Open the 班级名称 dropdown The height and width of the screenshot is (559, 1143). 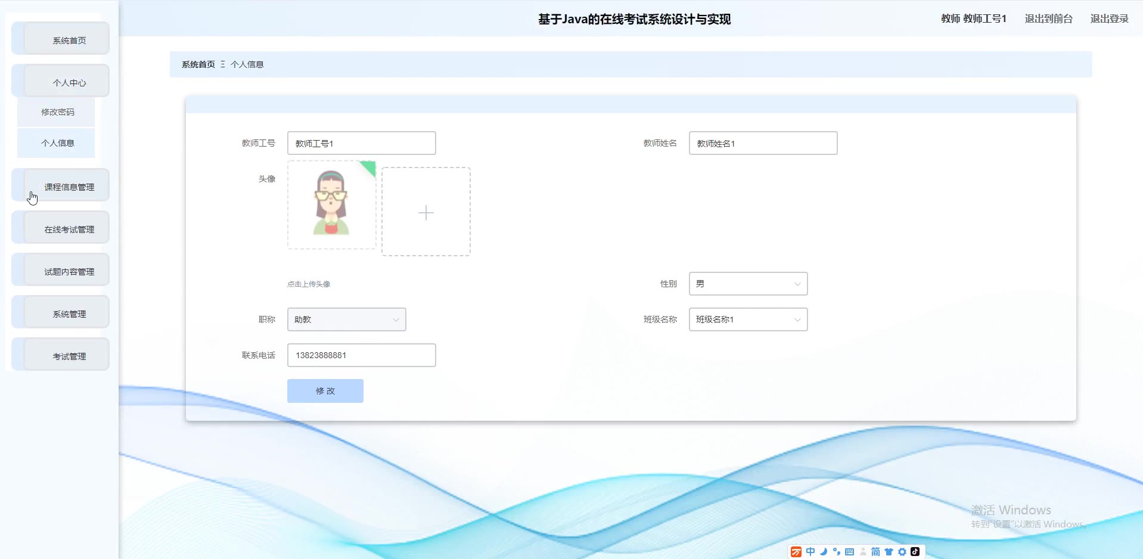(x=748, y=319)
